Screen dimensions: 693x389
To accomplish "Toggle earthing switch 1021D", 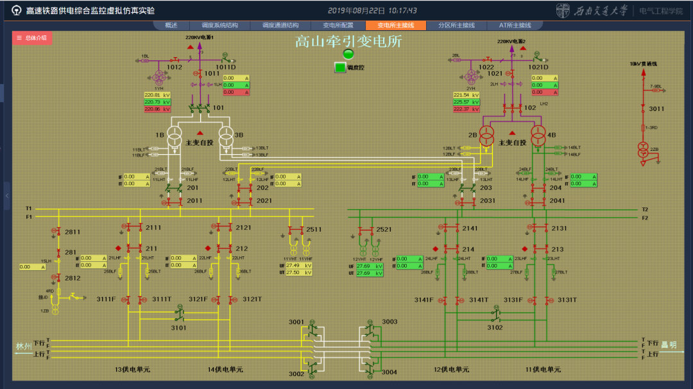I will tap(538, 59).
